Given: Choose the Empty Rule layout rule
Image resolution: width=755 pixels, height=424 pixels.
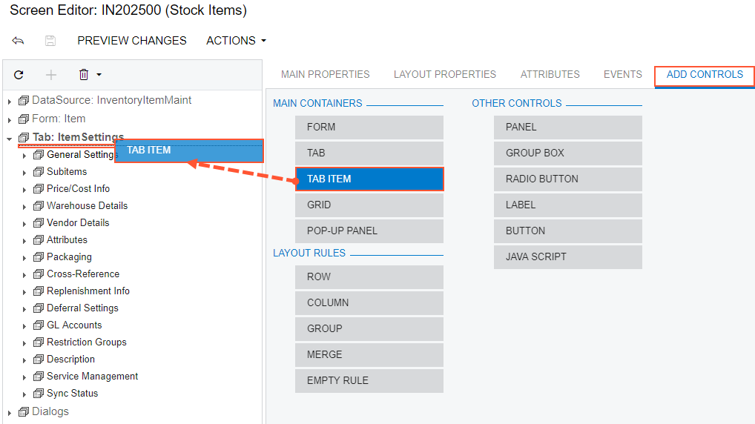Looking at the screenshot, I should [x=369, y=380].
